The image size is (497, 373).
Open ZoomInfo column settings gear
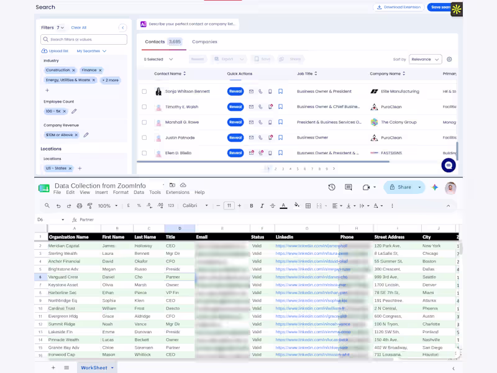point(449,59)
